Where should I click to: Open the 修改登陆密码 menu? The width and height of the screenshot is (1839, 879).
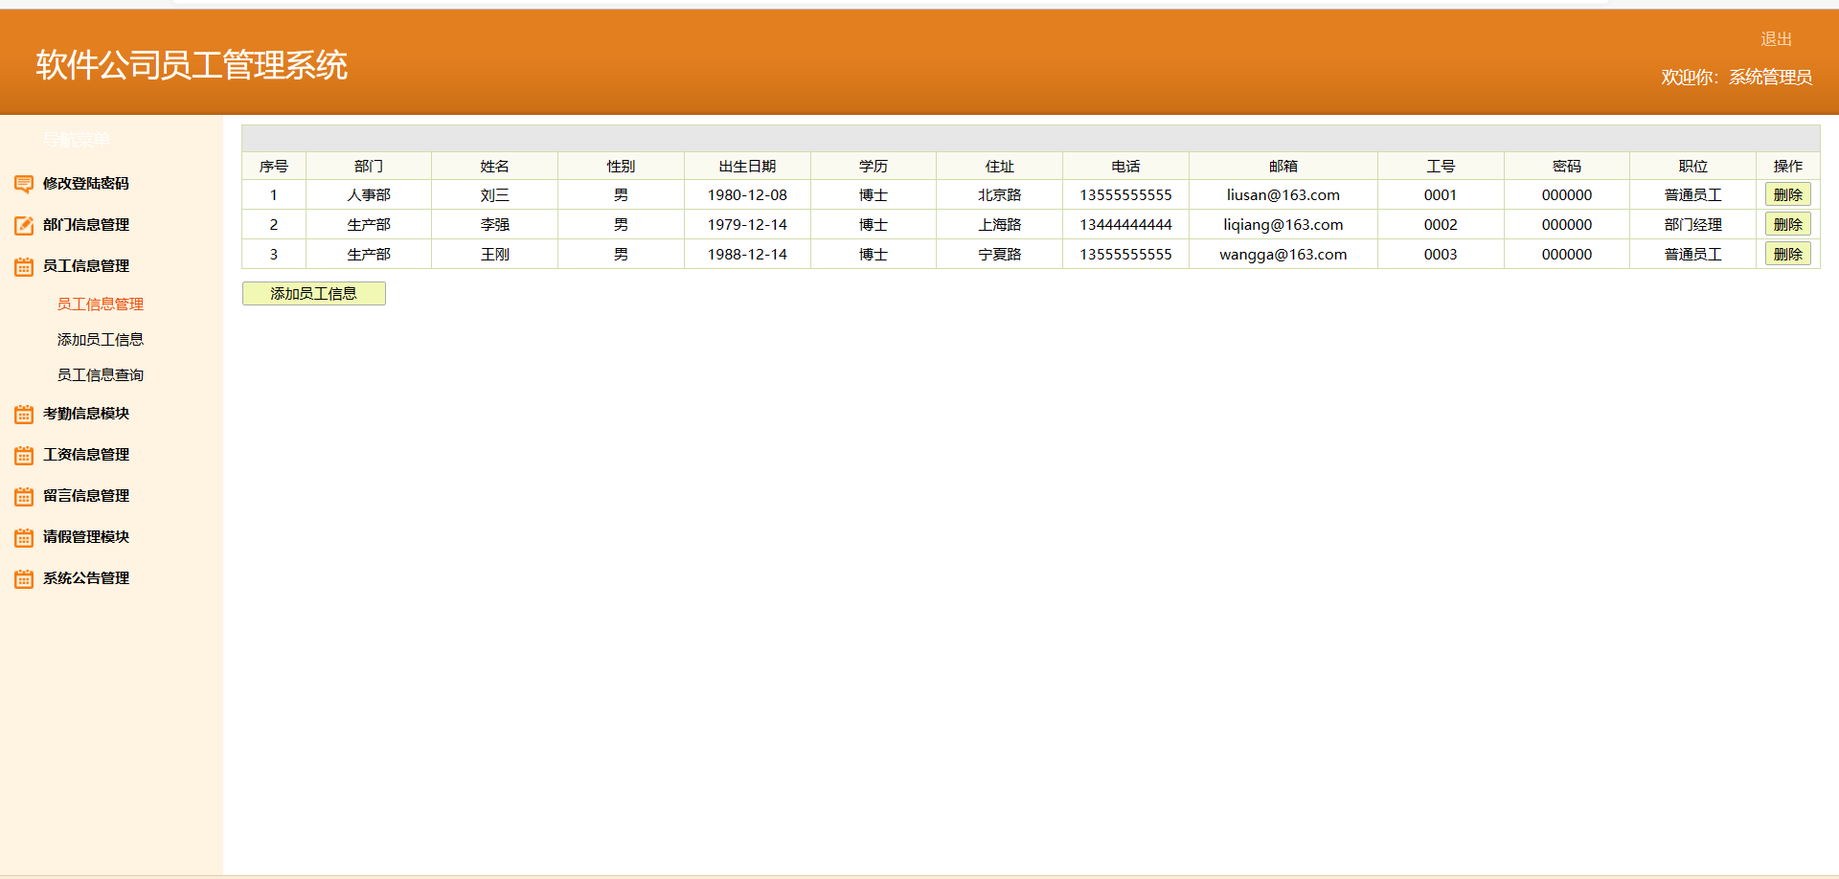pos(85,183)
